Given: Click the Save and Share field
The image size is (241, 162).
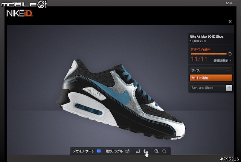Looking at the screenshot, I should pyautogui.click(x=208, y=88).
